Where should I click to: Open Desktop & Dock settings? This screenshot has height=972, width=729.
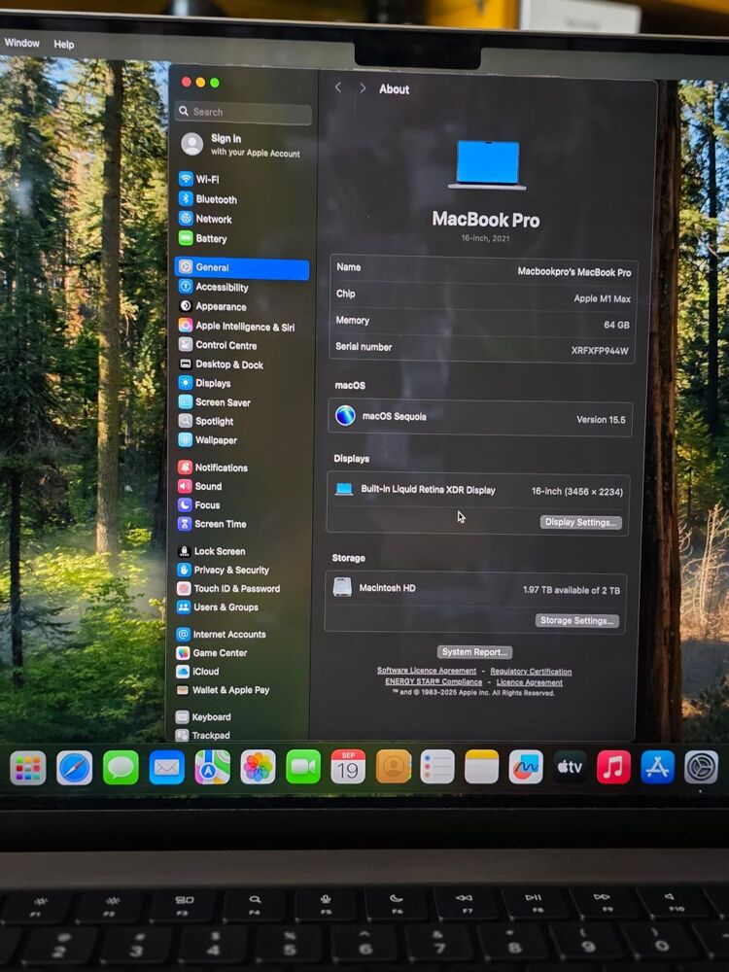221,364
